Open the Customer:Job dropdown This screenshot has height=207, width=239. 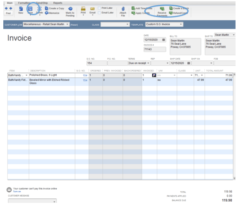point(67,24)
